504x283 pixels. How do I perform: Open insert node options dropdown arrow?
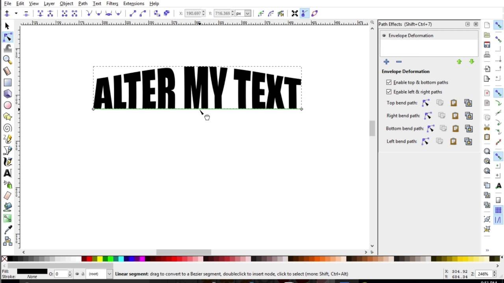pyautogui.click(x=16, y=13)
